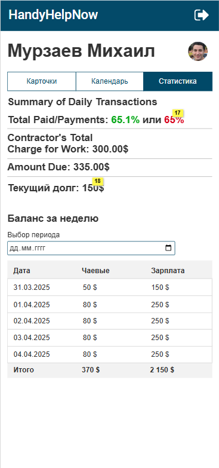
Task: Click the yellow annotation badge 18
Action: (x=98, y=181)
